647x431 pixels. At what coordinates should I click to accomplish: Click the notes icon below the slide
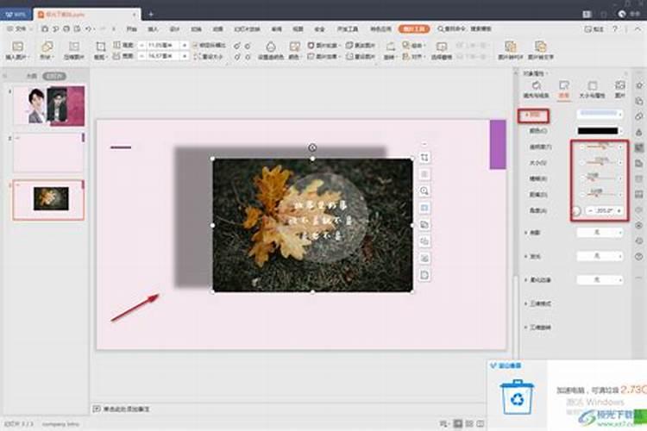click(97, 408)
